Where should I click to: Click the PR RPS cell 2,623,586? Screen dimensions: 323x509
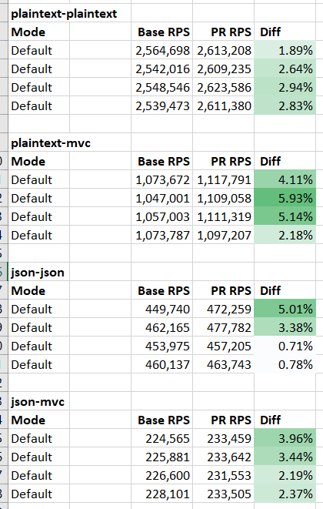[x=224, y=87]
